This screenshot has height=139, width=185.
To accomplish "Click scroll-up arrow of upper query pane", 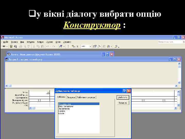I will [x=179, y=64].
